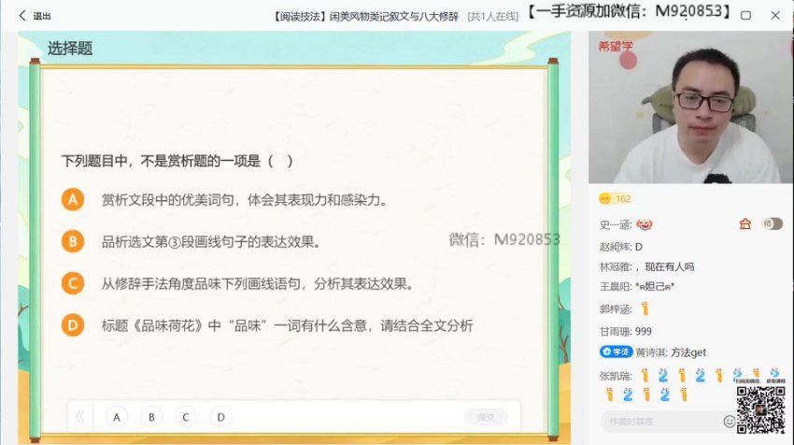Click the question stem '下列题目中，不是赏析题的一项是'
The width and height of the screenshot is (794, 445).
coord(161,161)
